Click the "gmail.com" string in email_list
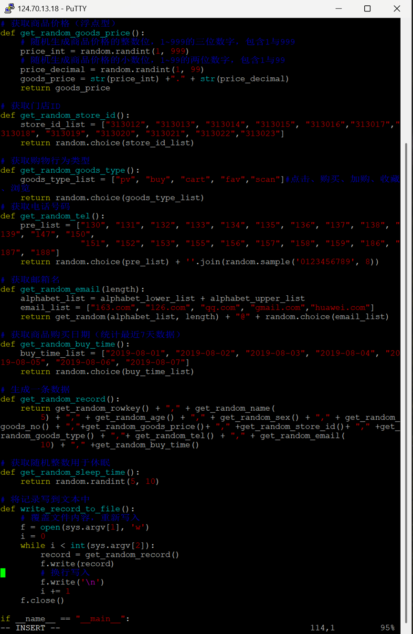The image size is (413, 634). pyautogui.click(x=278, y=308)
